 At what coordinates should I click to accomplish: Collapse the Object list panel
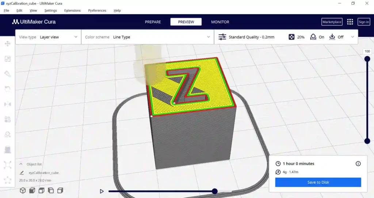click(x=21, y=164)
